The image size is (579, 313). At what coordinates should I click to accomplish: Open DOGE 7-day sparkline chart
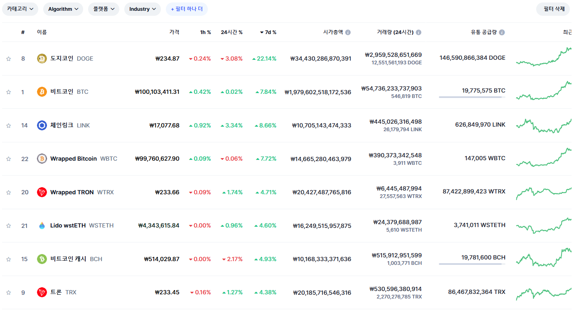coord(544,57)
